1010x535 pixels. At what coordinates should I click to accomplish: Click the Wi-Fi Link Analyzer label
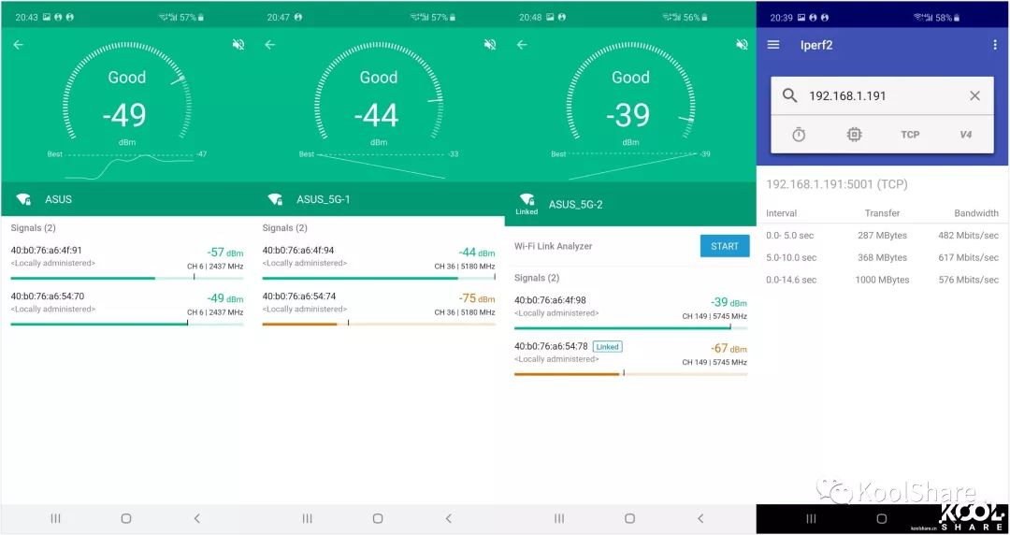[x=554, y=246]
